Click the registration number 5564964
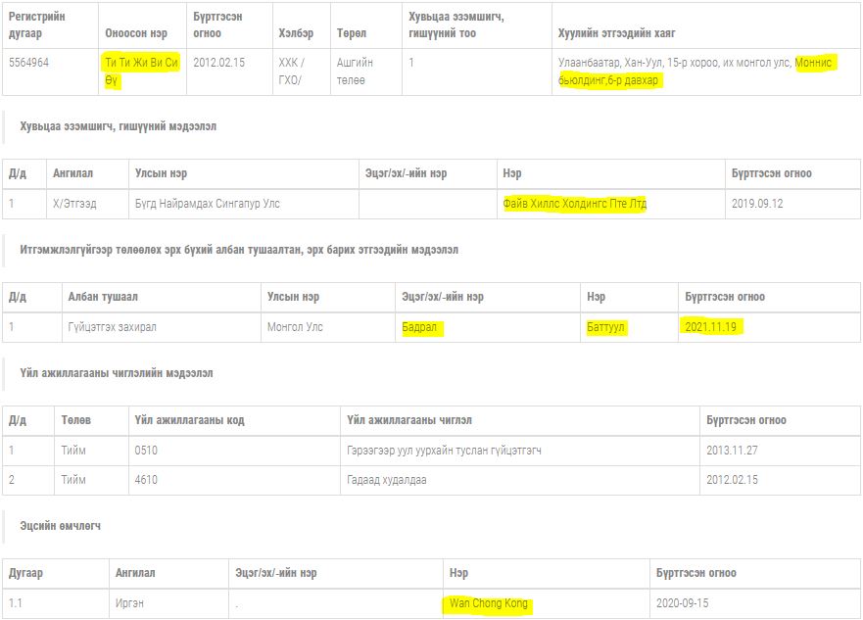The image size is (863, 620). [x=29, y=63]
